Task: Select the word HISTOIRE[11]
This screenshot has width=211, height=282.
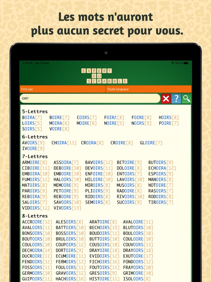Action: pos(104,279)
